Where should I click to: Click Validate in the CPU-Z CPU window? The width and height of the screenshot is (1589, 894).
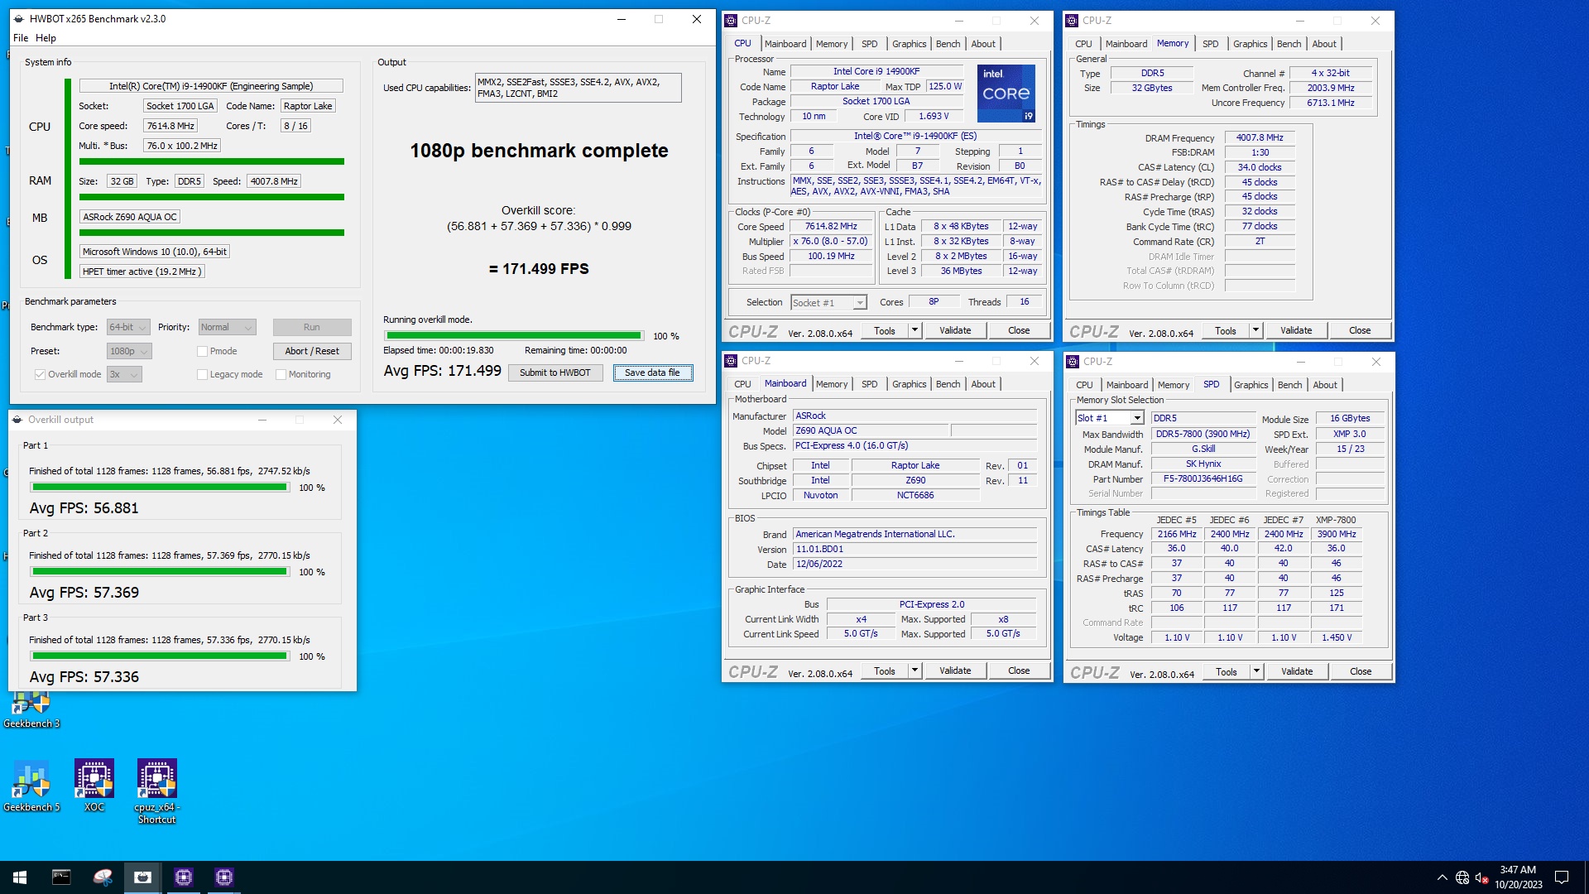[955, 330]
